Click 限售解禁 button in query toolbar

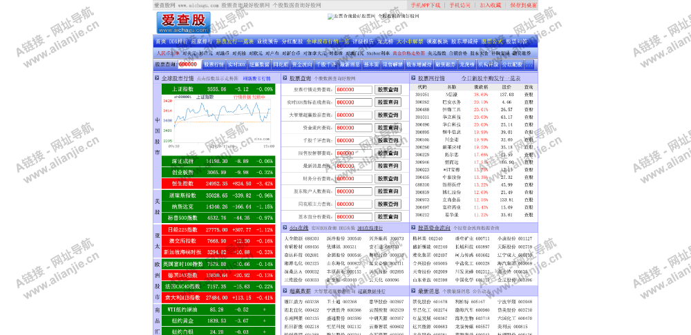click(x=392, y=64)
